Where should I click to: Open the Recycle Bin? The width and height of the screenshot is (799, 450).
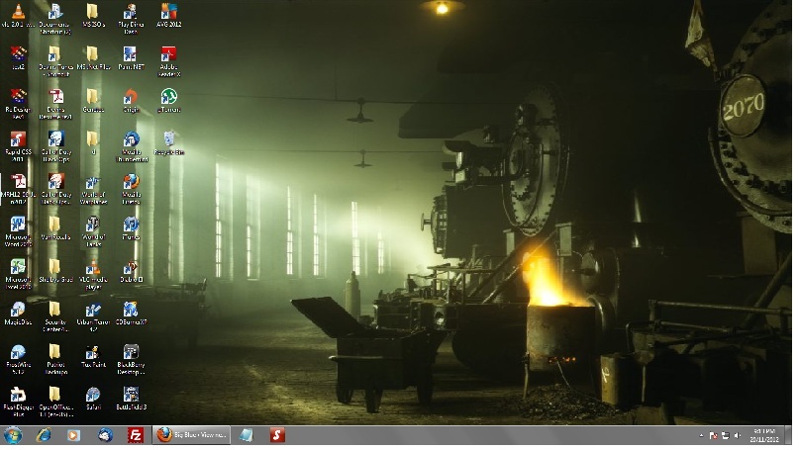(169, 140)
